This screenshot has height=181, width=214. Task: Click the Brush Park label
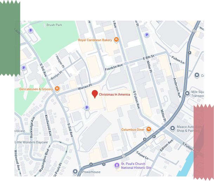(x=54, y=25)
